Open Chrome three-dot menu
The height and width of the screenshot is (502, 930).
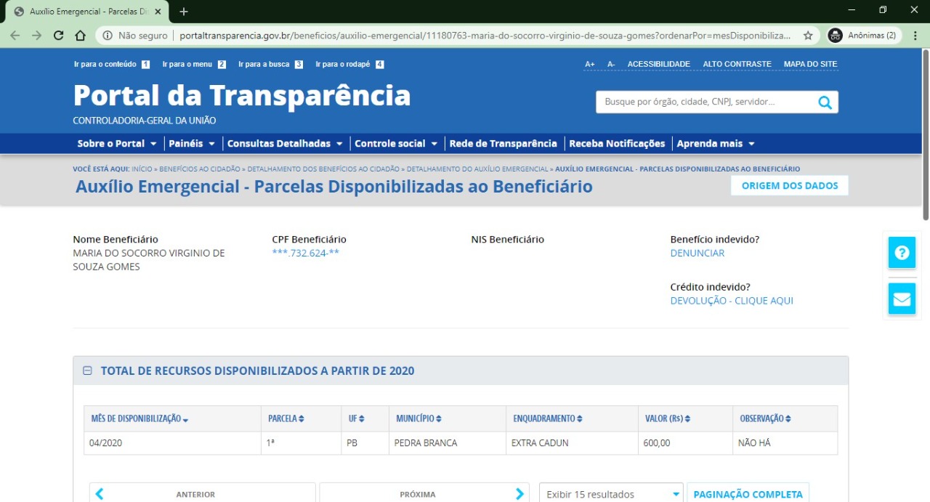pyautogui.click(x=914, y=35)
